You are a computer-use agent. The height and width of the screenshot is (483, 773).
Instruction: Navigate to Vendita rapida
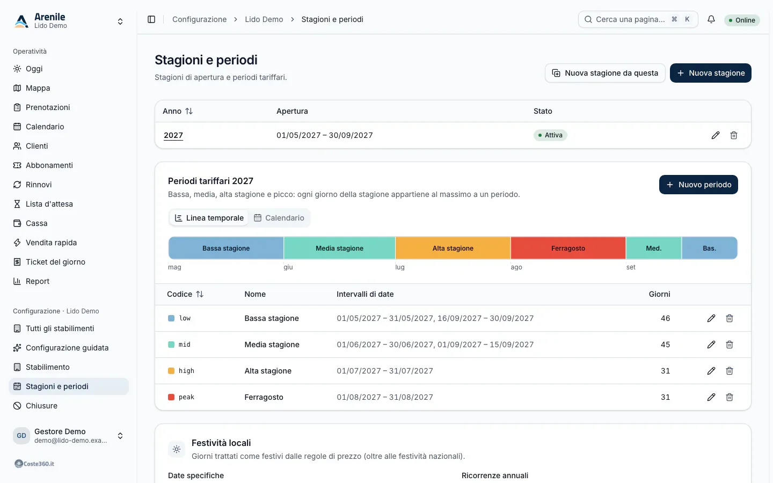pyautogui.click(x=69, y=243)
